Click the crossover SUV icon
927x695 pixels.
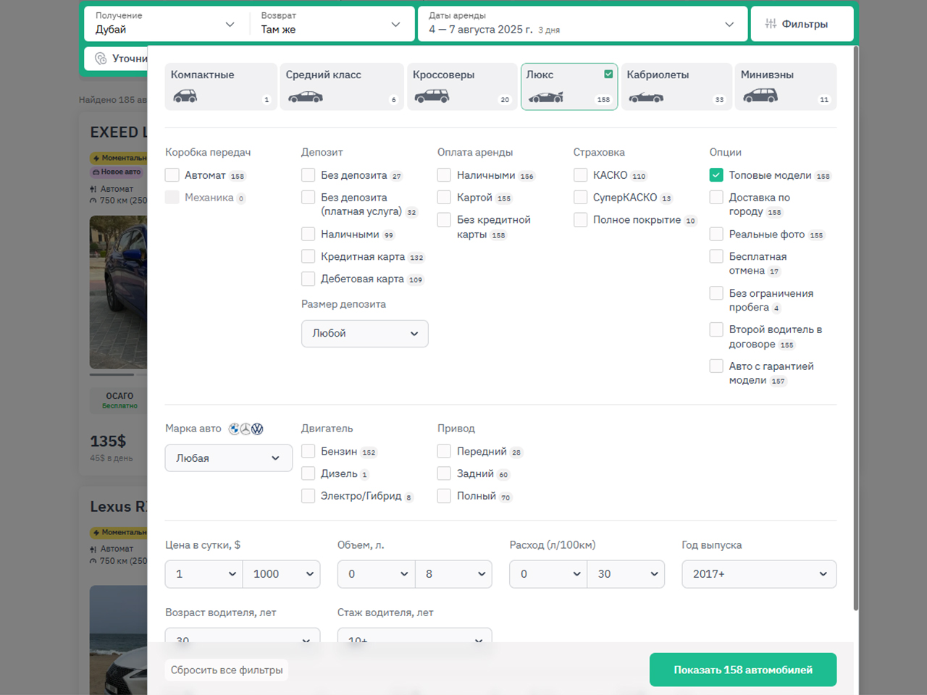[x=432, y=96]
